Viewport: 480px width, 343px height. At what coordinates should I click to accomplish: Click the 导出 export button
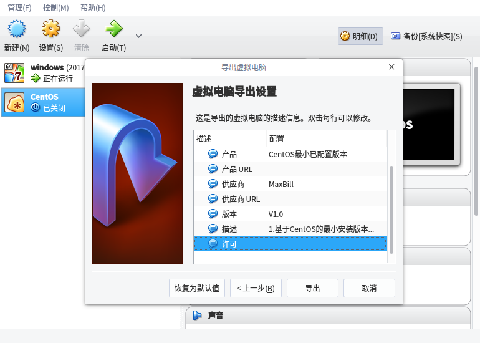pos(312,288)
